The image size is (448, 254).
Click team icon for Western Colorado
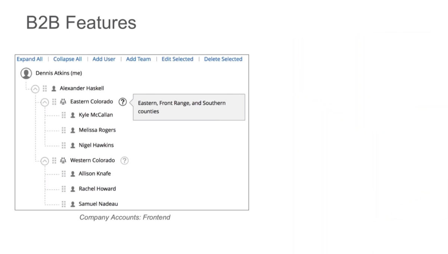click(x=63, y=160)
